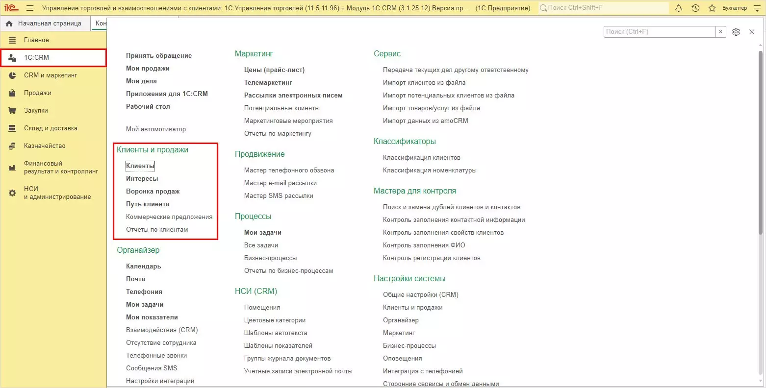The image size is (766, 388).
Task: Click the Финансовый результат chart icon
Action: click(x=12, y=168)
